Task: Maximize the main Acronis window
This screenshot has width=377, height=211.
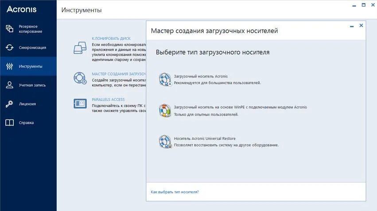Action: 364,5
